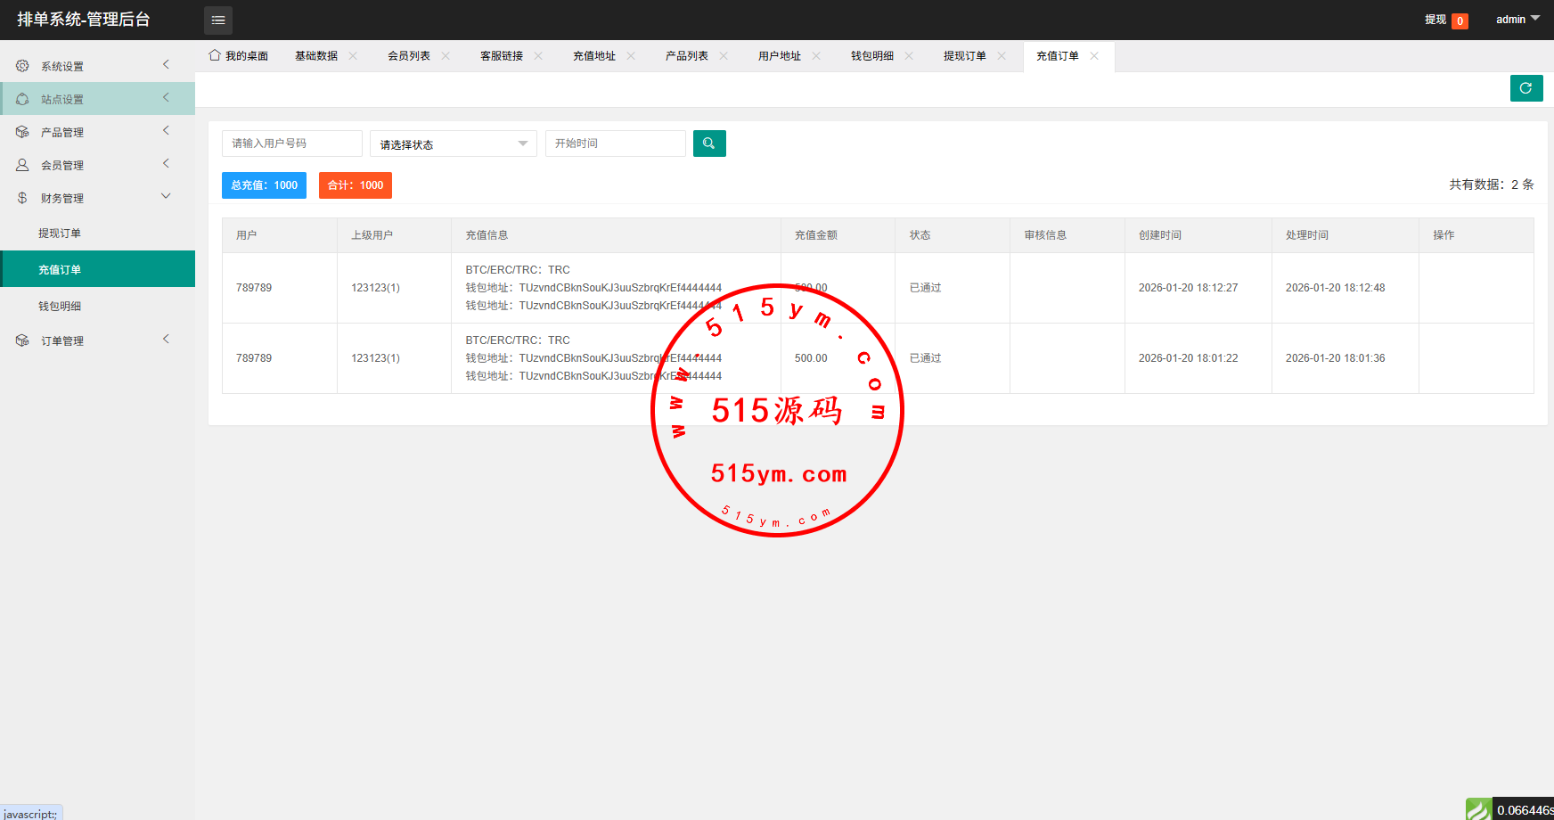Switch to the 会员列表 tab
Screen dimensions: 1554x820
click(x=409, y=56)
